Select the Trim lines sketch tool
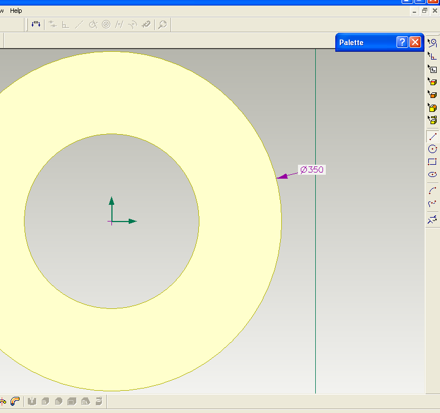 click(432, 220)
